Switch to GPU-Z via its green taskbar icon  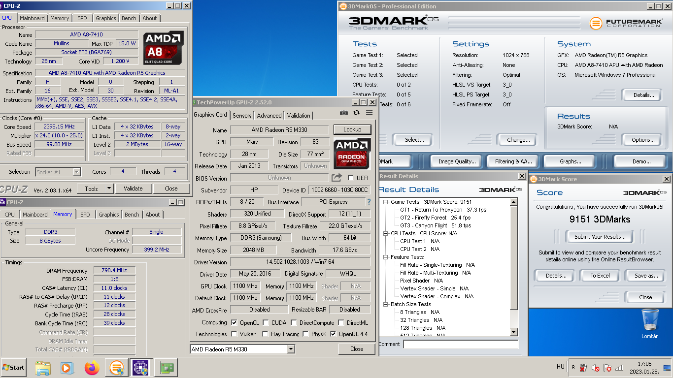point(166,368)
